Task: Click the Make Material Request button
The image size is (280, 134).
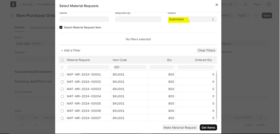Action: (180, 127)
